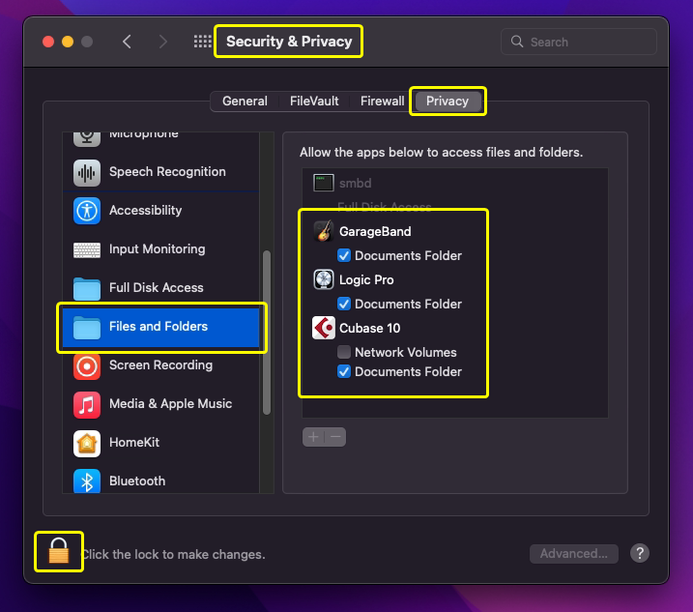Select Input Monitoring keyboard icon
Viewport: 693px width, 612px height.
87,249
